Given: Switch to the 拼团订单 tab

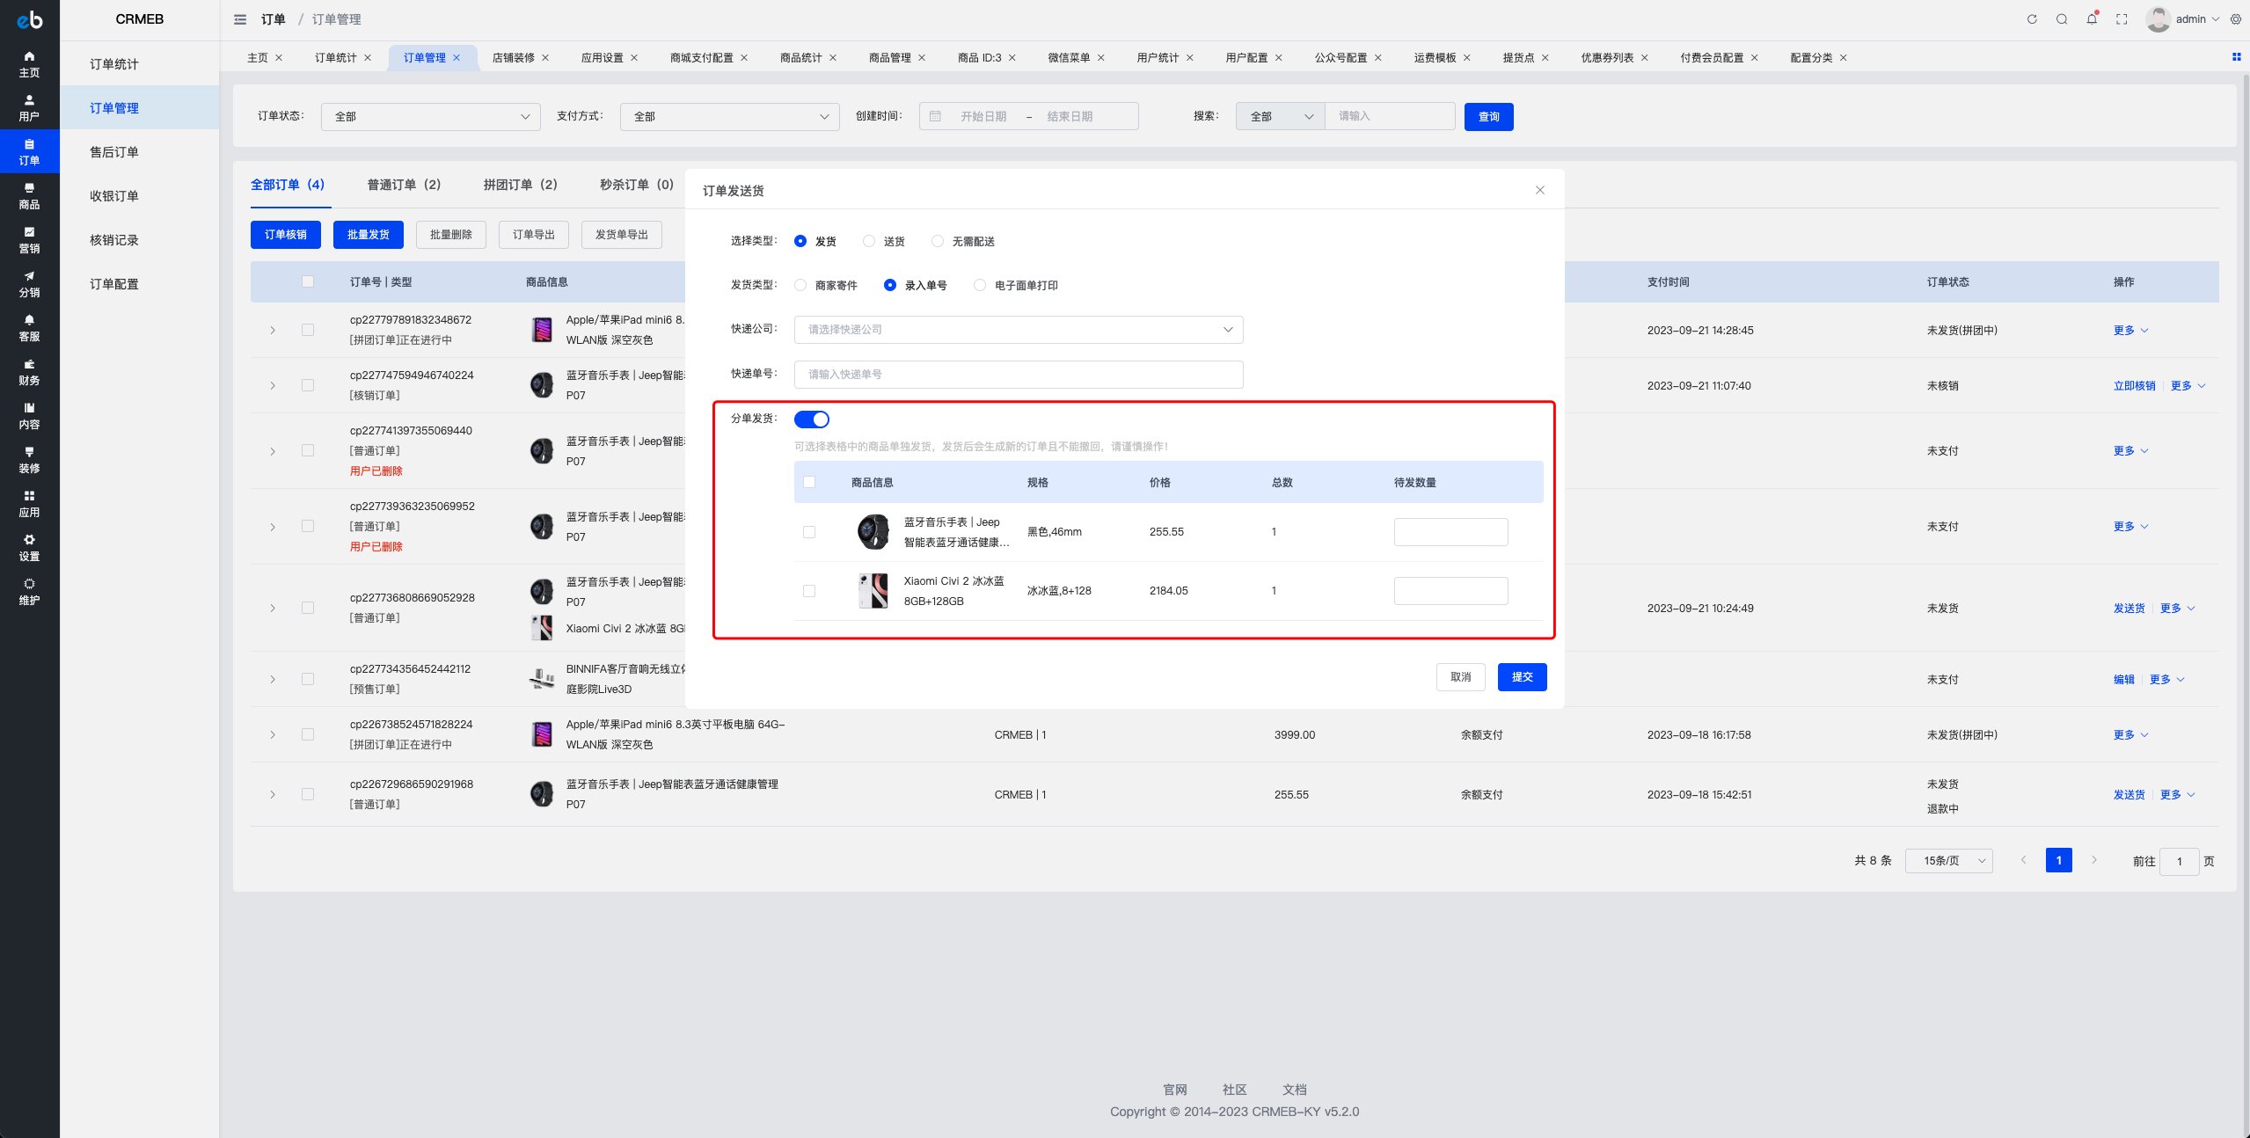Looking at the screenshot, I should point(520,185).
